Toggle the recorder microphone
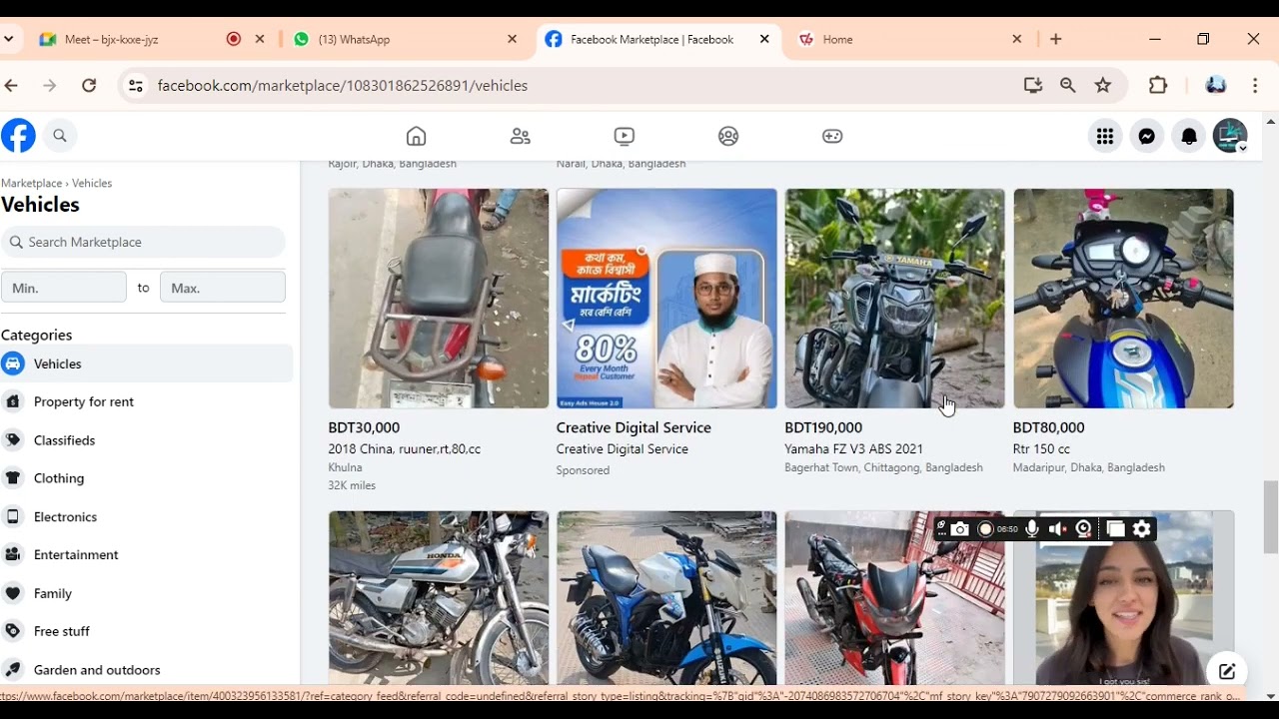1279x719 pixels. pyautogui.click(x=1032, y=529)
